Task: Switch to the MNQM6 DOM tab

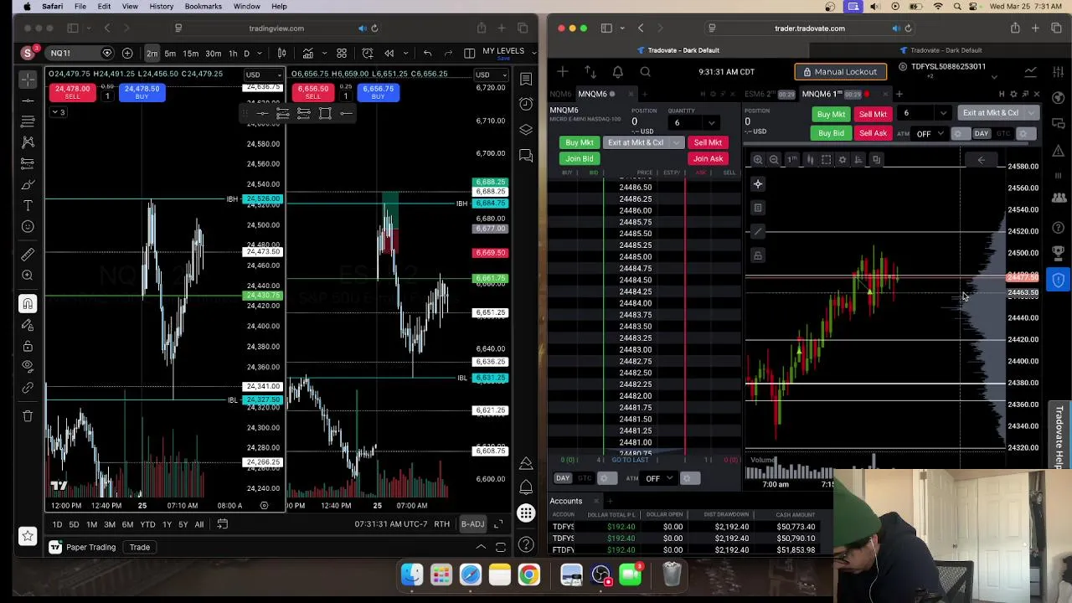Action: (x=592, y=94)
